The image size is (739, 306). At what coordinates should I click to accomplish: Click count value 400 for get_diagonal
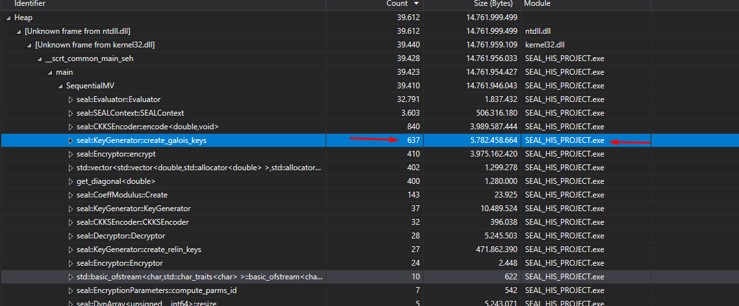pos(414,182)
